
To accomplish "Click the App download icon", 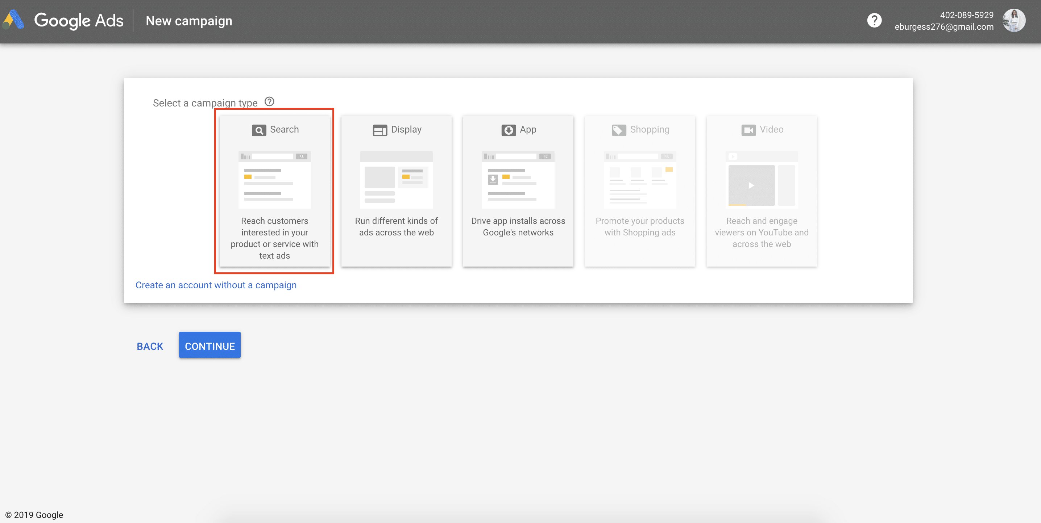I will [x=509, y=130].
